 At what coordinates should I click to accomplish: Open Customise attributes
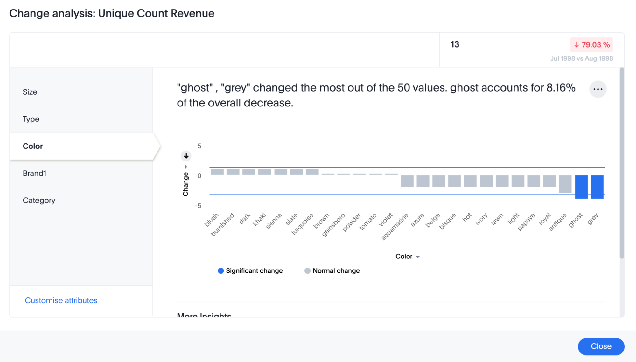coord(61,300)
